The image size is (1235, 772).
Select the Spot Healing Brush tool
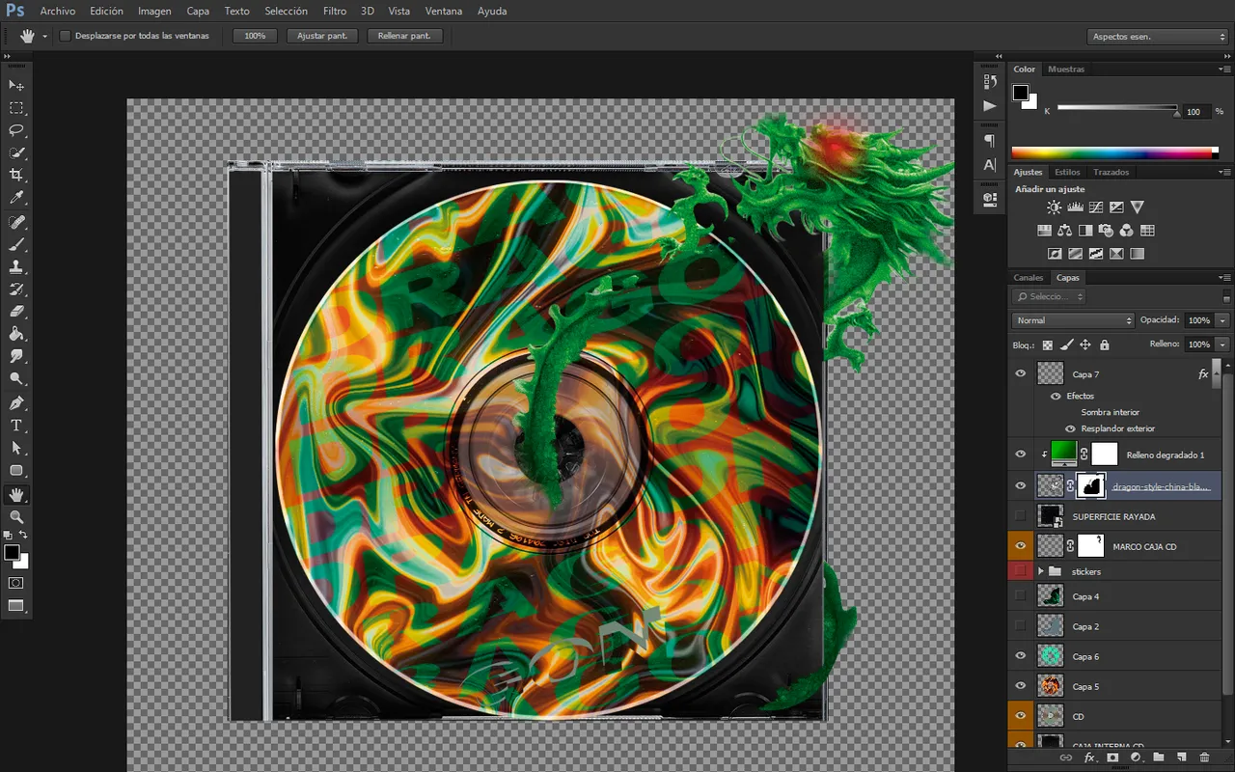coord(16,222)
